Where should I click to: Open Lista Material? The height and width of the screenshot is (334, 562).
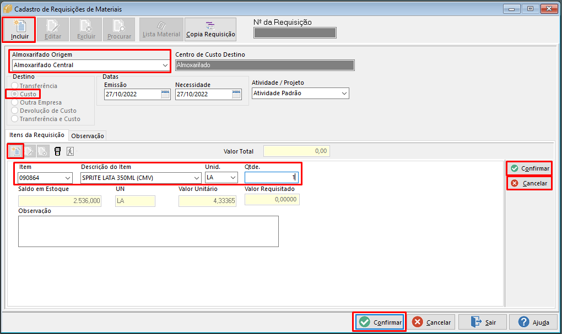[161, 29]
